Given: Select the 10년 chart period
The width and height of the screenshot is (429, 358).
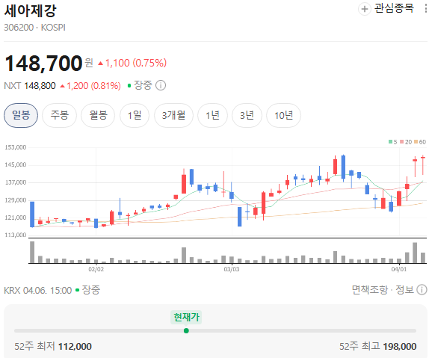Looking at the screenshot, I should [284, 115].
